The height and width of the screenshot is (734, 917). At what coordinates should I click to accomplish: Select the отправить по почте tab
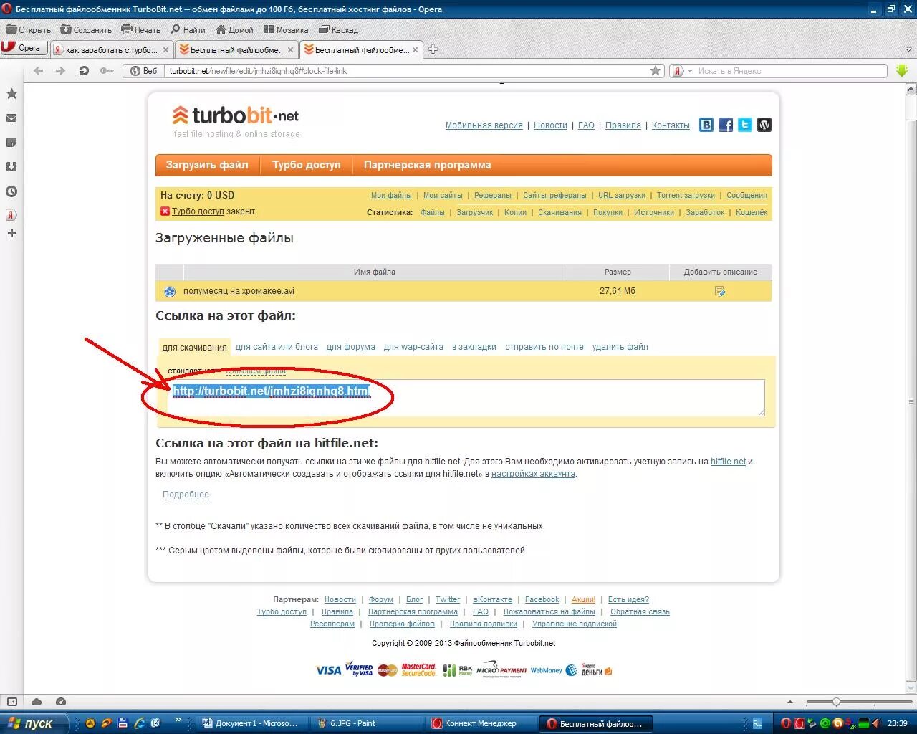(544, 347)
